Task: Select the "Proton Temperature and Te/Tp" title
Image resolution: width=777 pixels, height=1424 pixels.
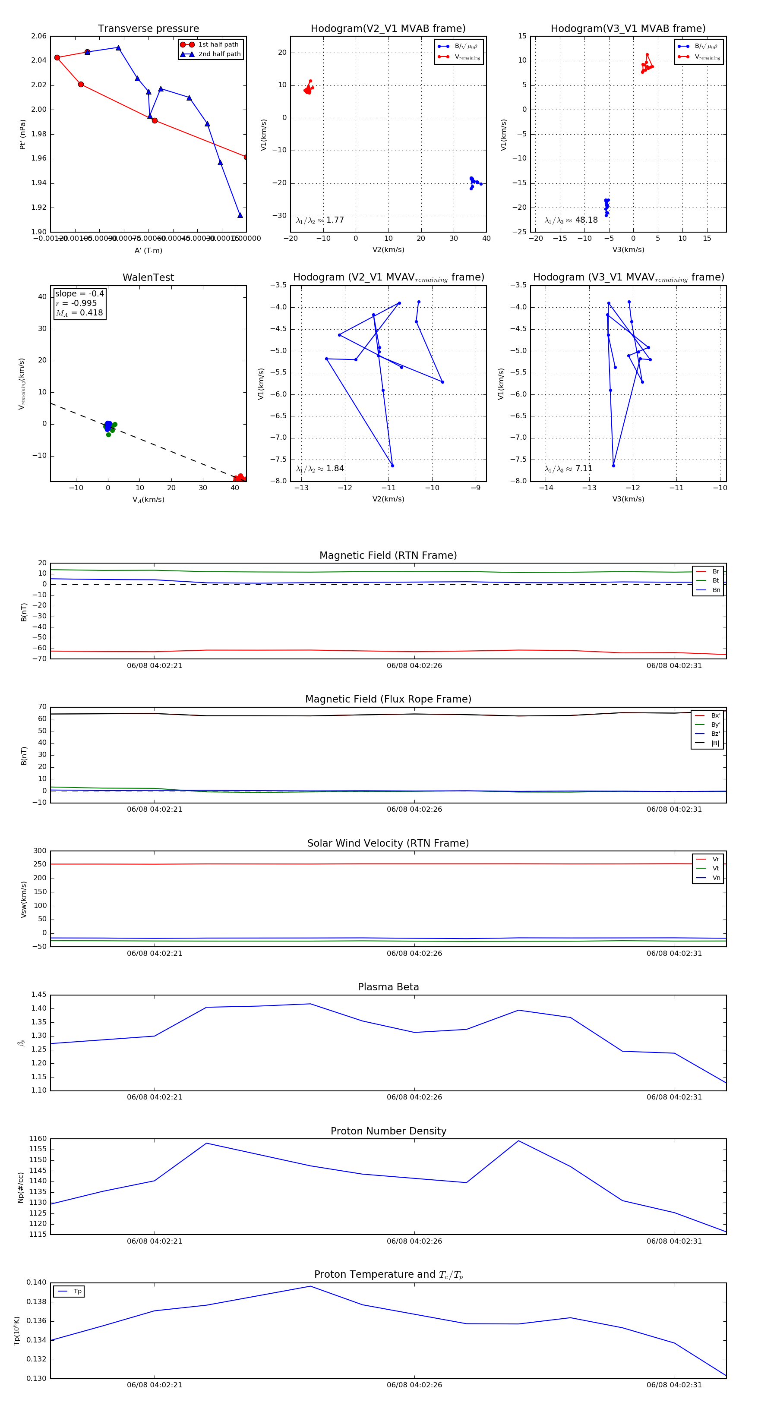Action: click(x=388, y=1275)
